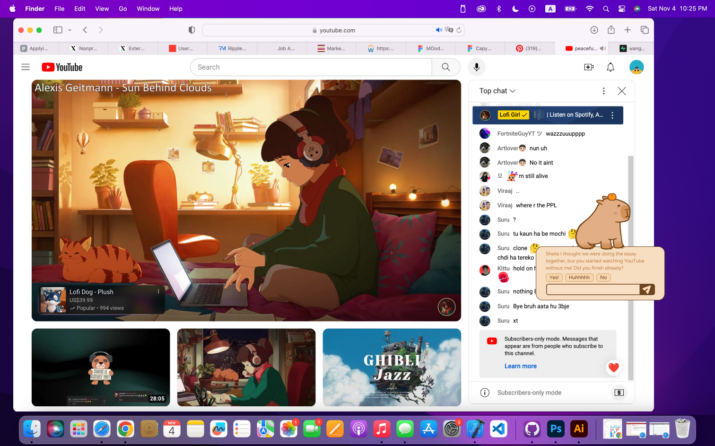Click Viraaj 'where r the PPL' message
715x446 pixels.
coord(536,205)
